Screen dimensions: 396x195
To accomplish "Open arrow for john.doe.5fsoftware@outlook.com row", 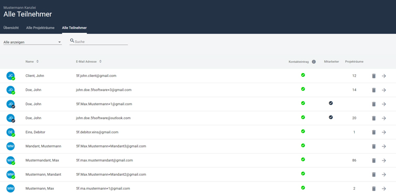I will pyautogui.click(x=384, y=118).
